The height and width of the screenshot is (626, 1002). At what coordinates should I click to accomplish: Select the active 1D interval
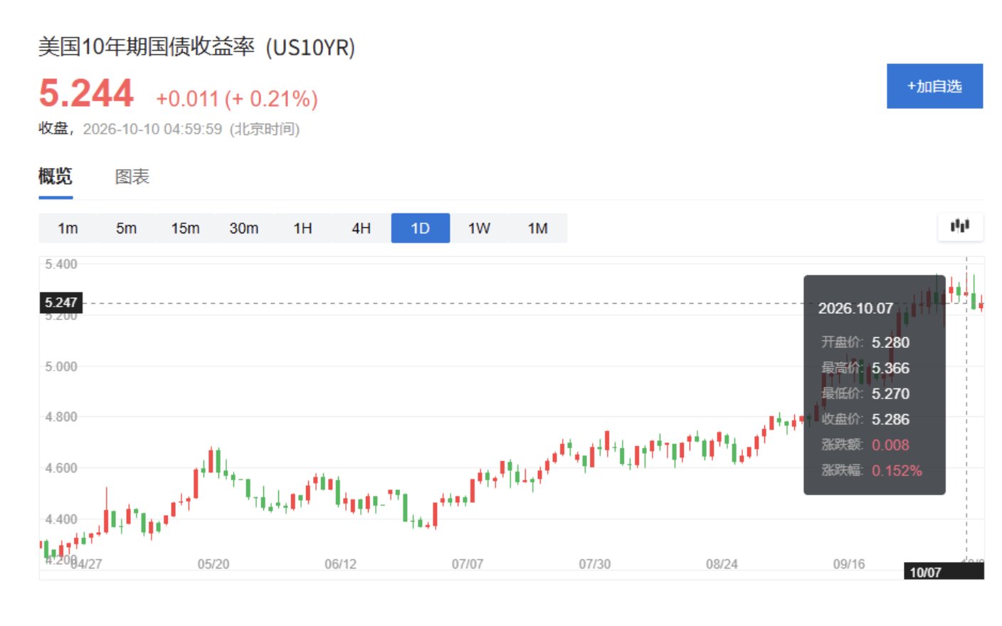[x=421, y=228]
